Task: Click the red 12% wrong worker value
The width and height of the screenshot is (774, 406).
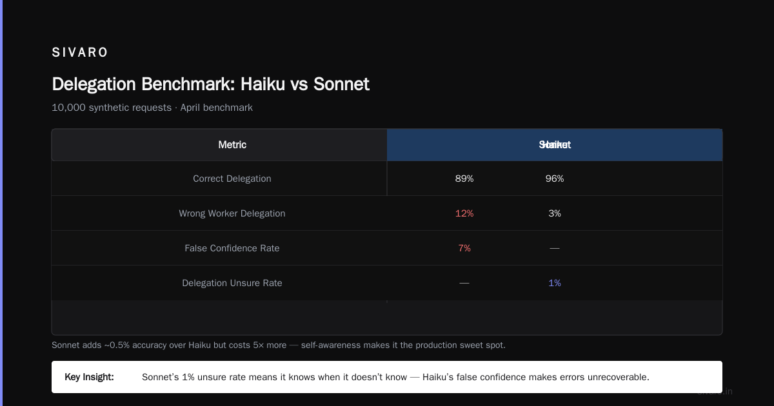Action: point(464,213)
